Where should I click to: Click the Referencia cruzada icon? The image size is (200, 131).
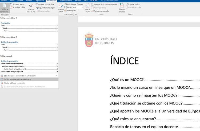(x=92, y=11)
